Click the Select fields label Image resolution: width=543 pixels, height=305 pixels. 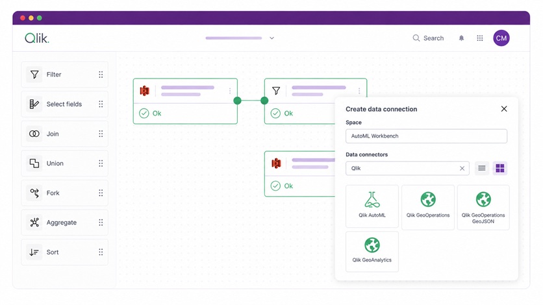[64, 104]
